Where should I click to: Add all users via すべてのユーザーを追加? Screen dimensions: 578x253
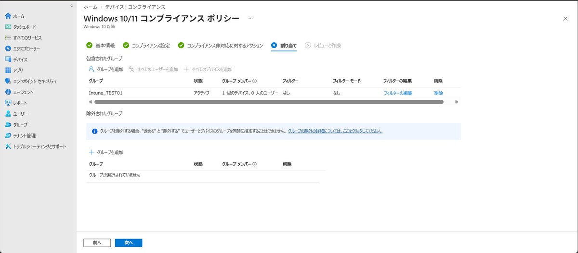[x=153, y=69]
